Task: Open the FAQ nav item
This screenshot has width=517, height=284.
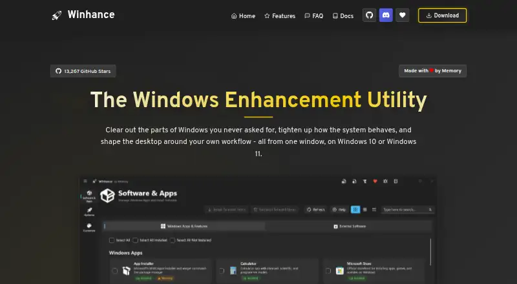Action: 313,16
